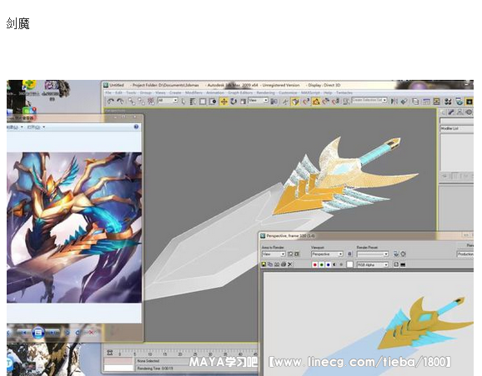Open the 'RGB Alpha' channel dropdown
This screenshot has width=482, height=376.
(x=373, y=265)
